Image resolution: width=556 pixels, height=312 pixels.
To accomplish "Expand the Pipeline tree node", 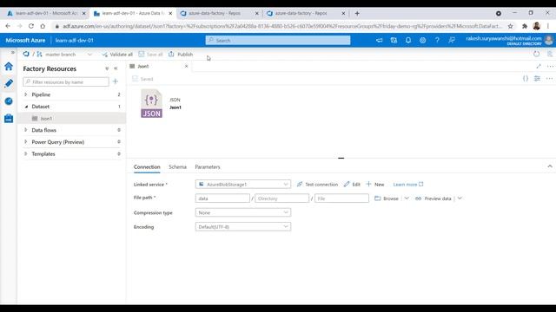I will point(25,94).
